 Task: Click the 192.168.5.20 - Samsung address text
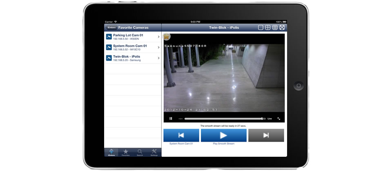127,60
